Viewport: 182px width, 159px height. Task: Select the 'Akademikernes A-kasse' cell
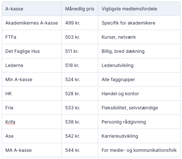tap(31, 23)
